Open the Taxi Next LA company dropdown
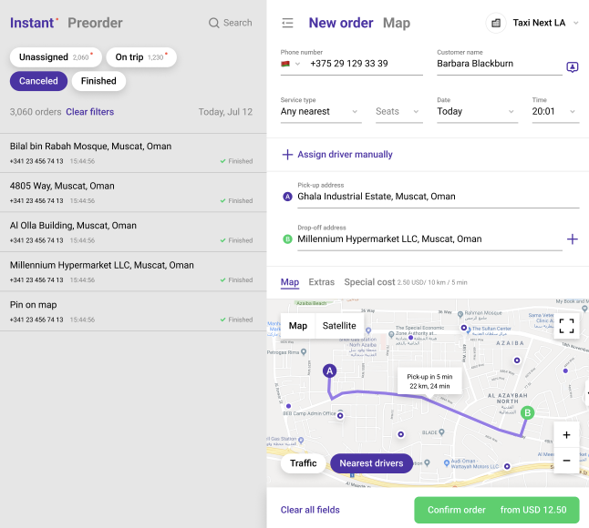The height and width of the screenshot is (528, 589). 532,23
